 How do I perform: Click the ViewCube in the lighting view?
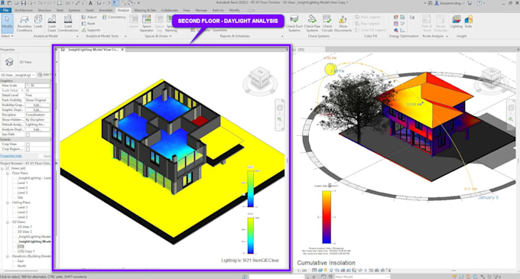(260, 78)
